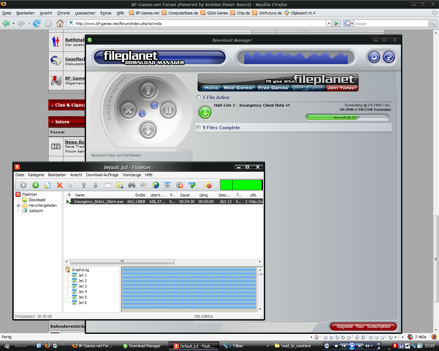The image size is (439, 351).
Task: Click the new download icon in FlashGet toolbar
Action: coord(48,185)
